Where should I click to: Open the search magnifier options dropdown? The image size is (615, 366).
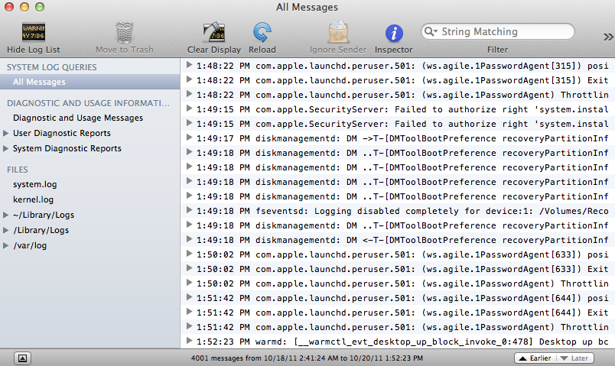[431, 31]
